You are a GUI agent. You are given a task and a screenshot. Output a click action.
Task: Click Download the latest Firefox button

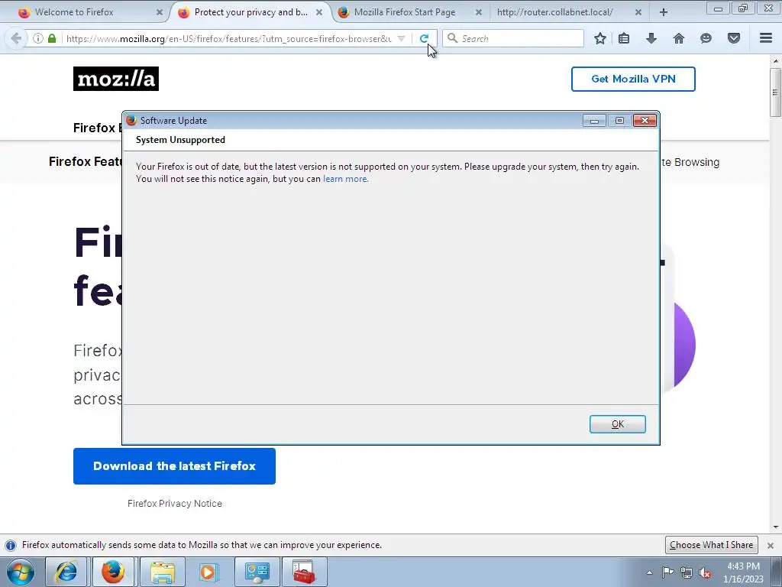[x=174, y=465]
